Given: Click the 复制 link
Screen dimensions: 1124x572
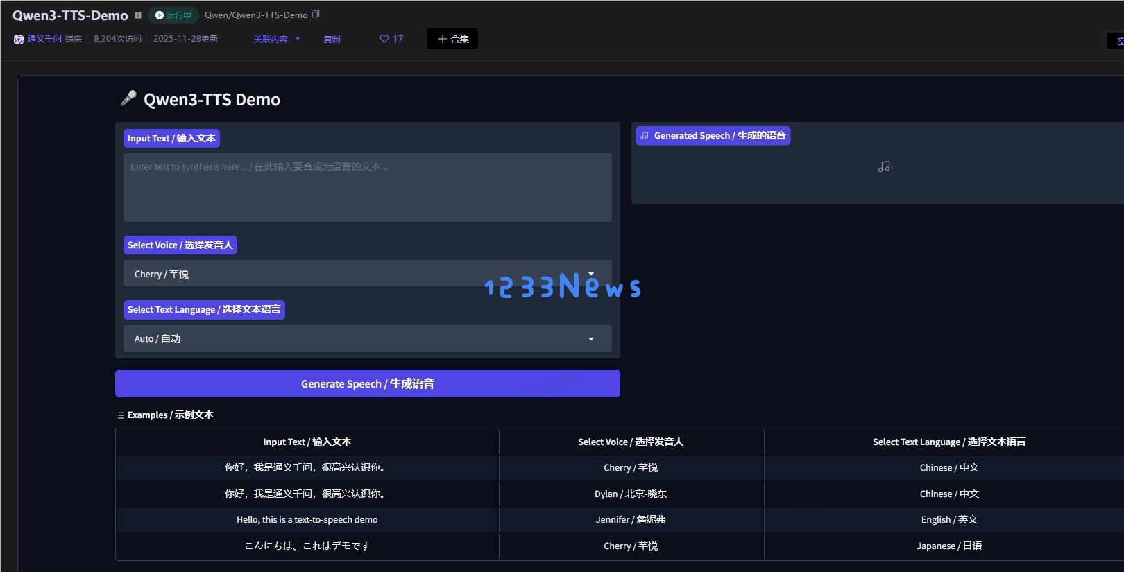Looking at the screenshot, I should click(332, 40).
